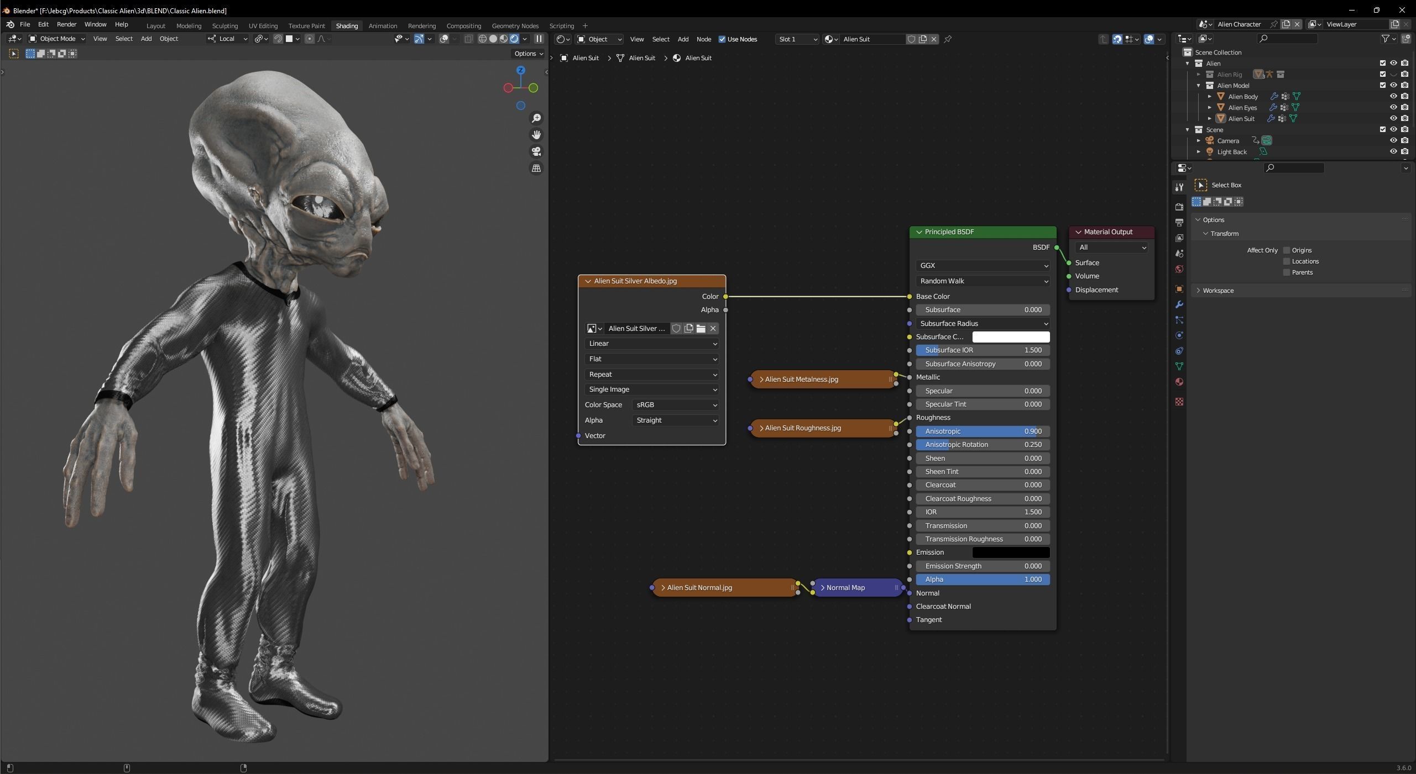Toggle the Locations checkbox under Affect Only
The image size is (1416, 774).
pyautogui.click(x=1287, y=261)
